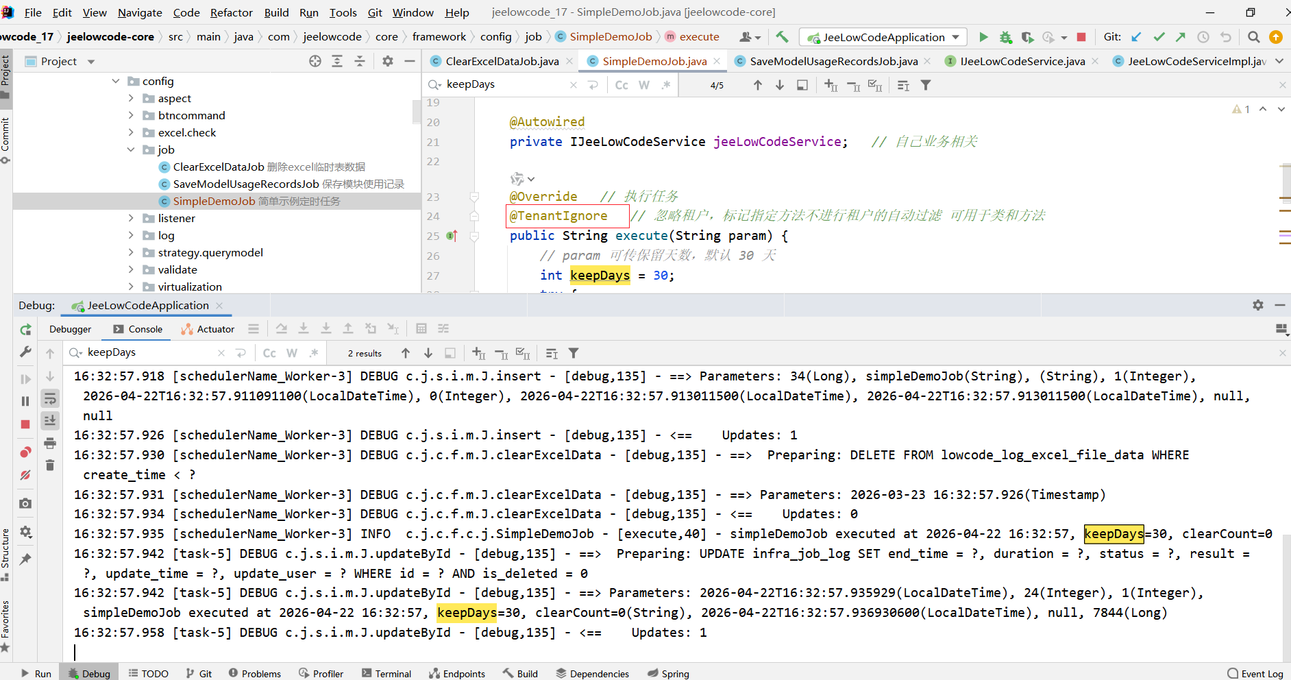Toggle soft-wrap in console sidebar

click(50, 398)
